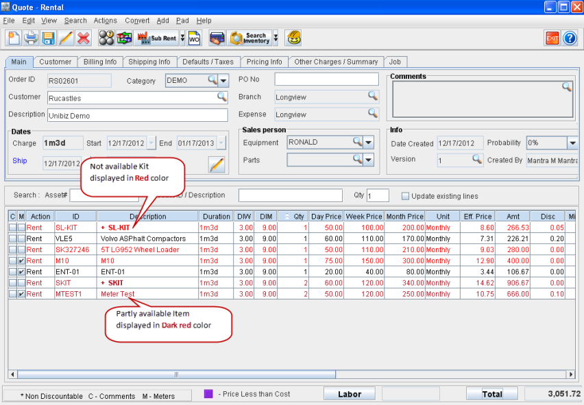Toggle C checkbox on SL-KIT row

click(12, 228)
